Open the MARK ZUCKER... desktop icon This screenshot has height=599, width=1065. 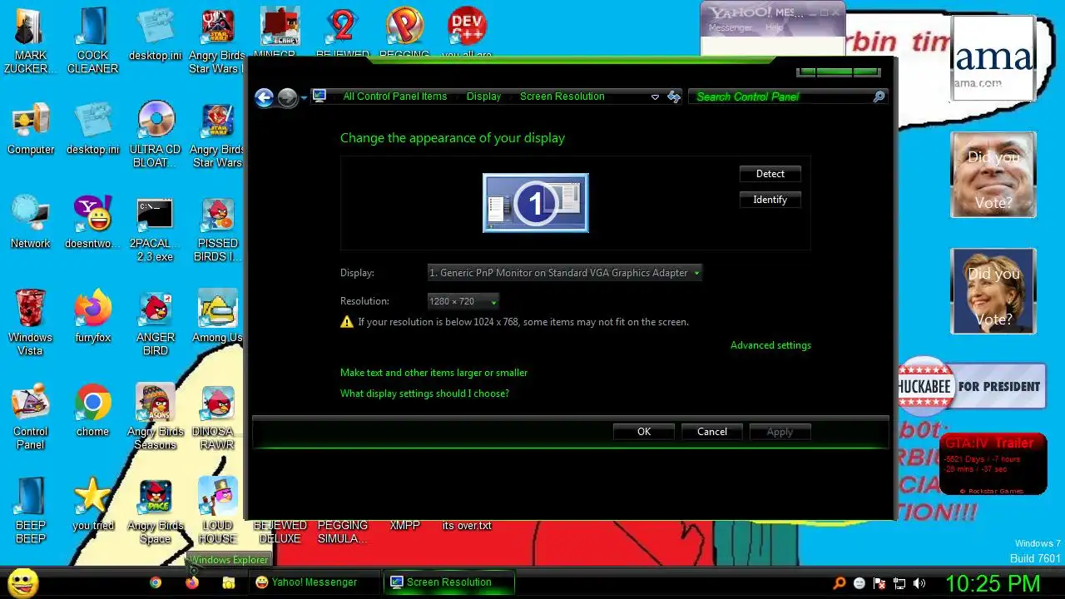31,40
